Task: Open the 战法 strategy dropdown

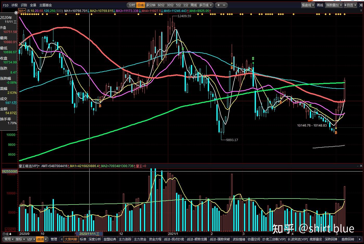Action: pos(42,239)
